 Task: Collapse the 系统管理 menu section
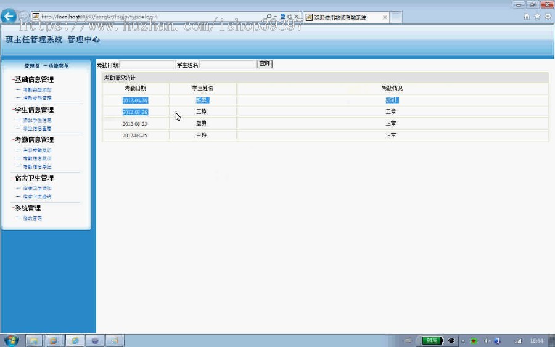click(28, 208)
